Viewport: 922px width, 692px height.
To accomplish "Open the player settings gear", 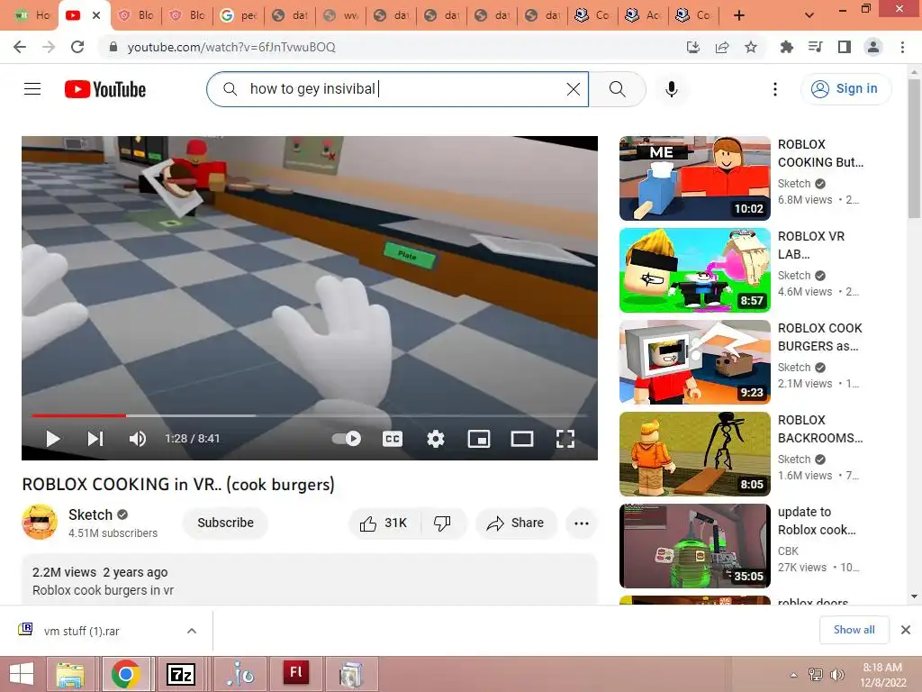I will click(436, 439).
